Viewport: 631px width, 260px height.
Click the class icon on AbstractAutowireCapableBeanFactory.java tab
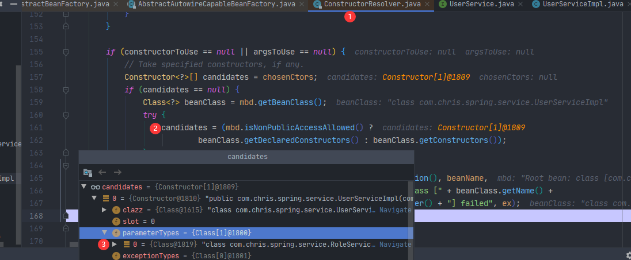click(x=132, y=5)
